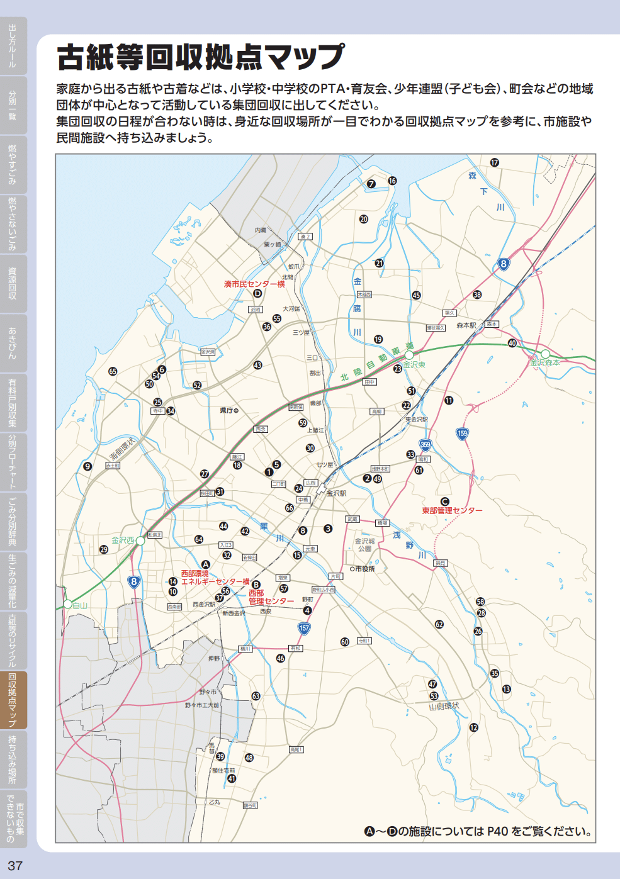Go to the 出し方ルール side tab
The height and width of the screenshot is (879, 620).
point(13,46)
